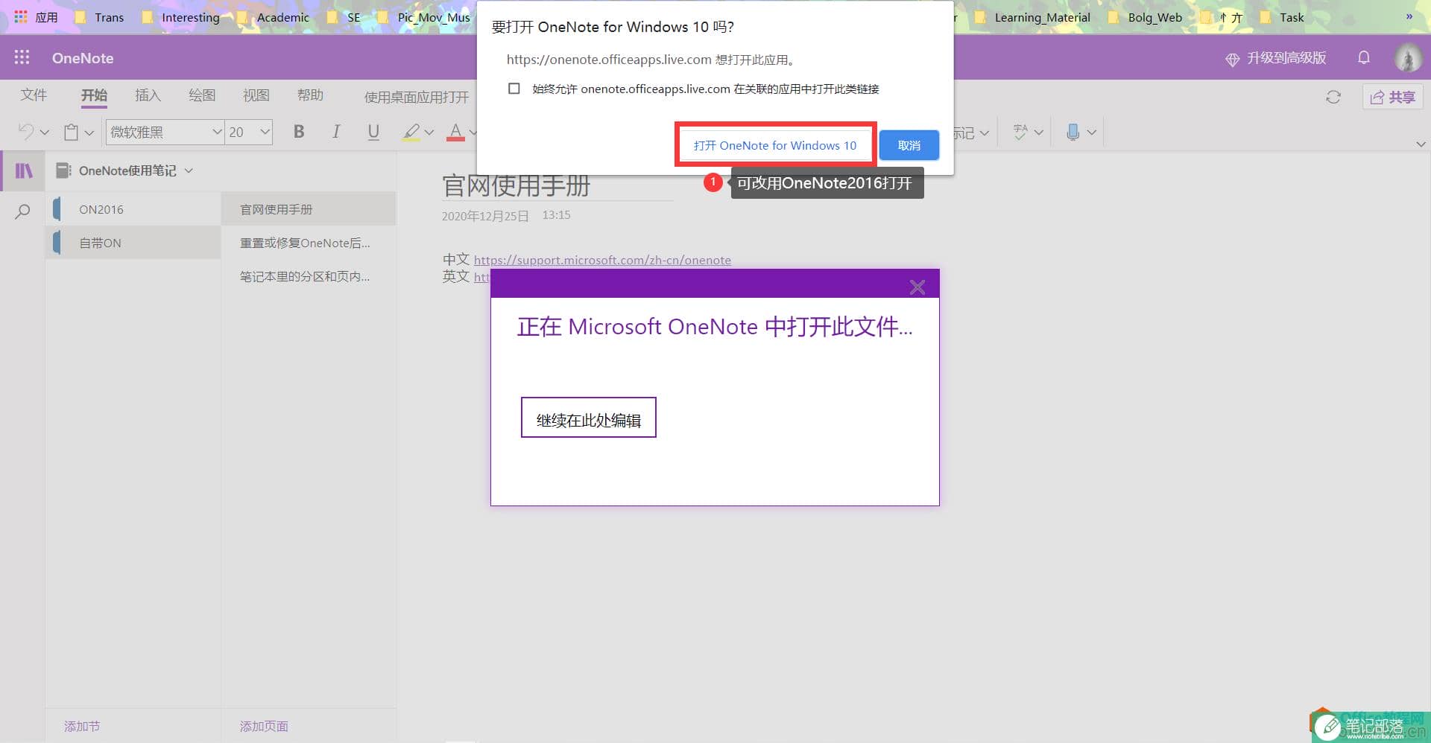Click 继续在此处编辑 button
The height and width of the screenshot is (743, 1431).
click(x=588, y=418)
